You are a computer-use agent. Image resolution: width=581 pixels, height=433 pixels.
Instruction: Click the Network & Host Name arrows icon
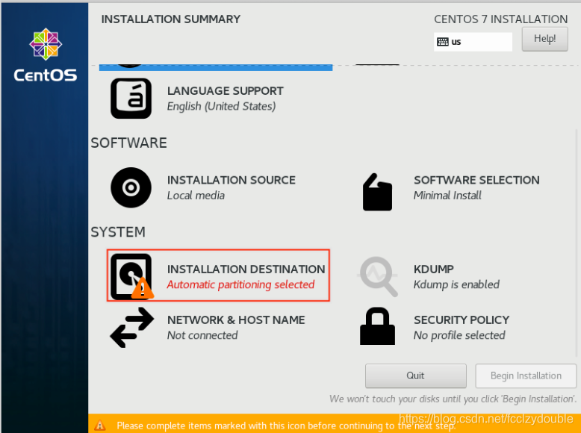pyautogui.click(x=132, y=328)
